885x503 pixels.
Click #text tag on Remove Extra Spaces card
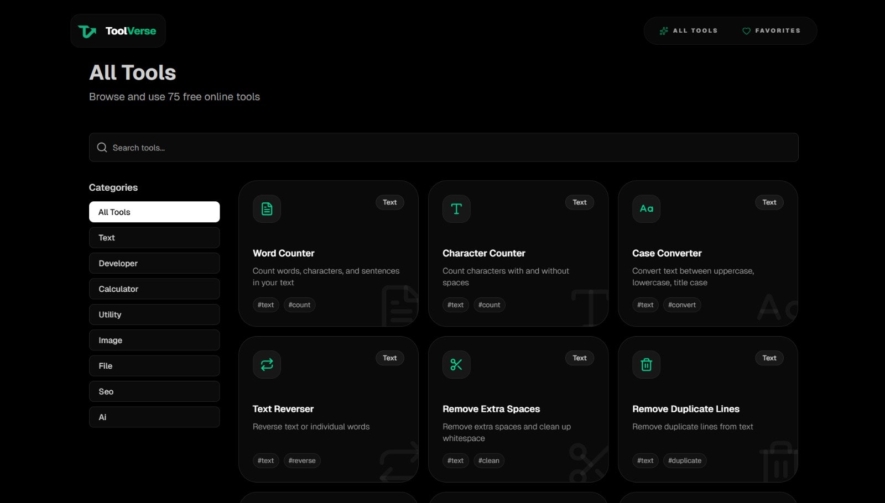455,461
